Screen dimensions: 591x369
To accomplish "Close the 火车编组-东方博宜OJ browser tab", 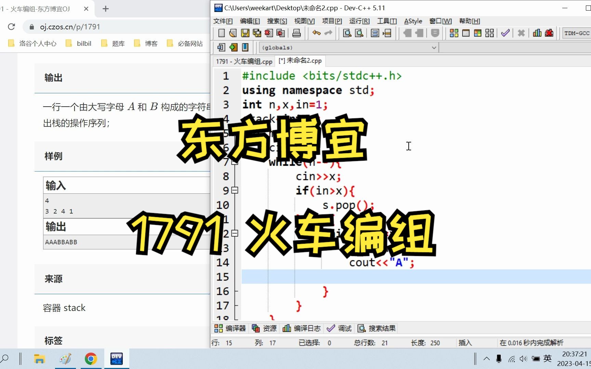I will pyautogui.click(x=86, y=9).
